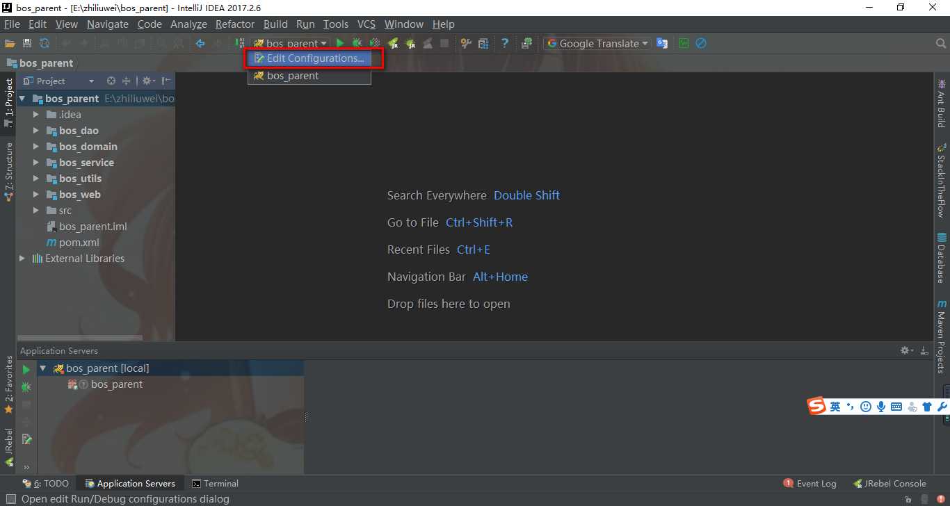This screenshot has width=950, height=506.
Task: Collapse the bos_parent root project node
Action: click(22, 99)
